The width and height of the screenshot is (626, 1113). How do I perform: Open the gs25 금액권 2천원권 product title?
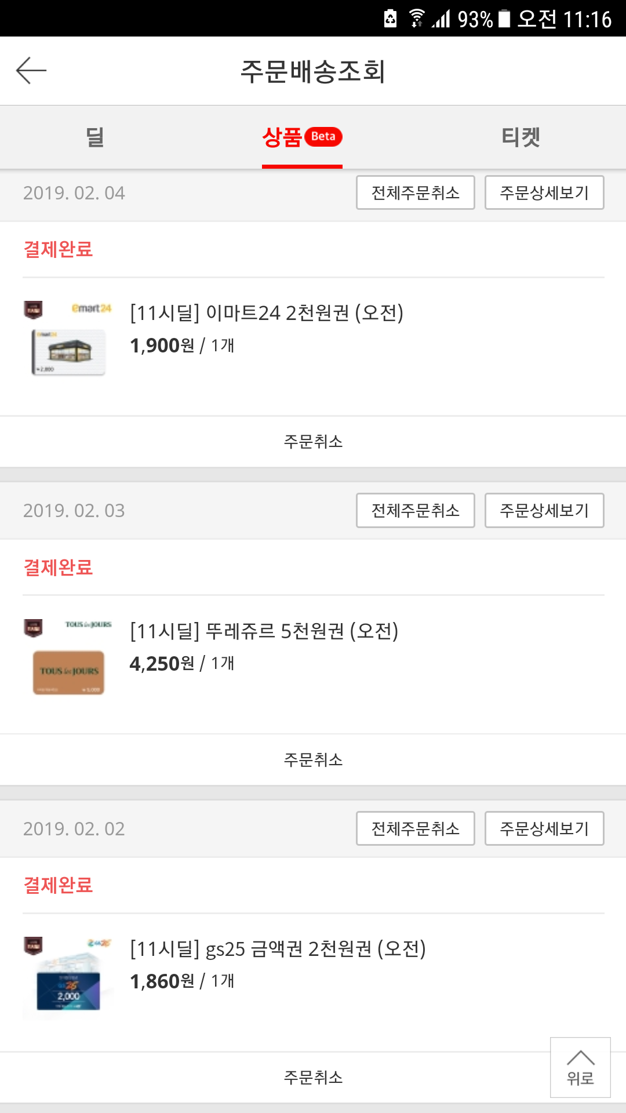point(278,949)
